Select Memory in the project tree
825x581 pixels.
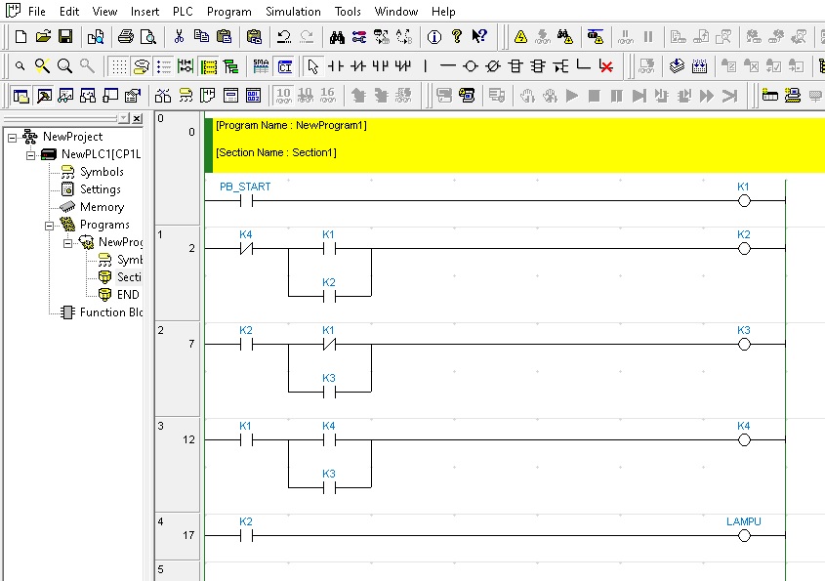coord(102,207)
